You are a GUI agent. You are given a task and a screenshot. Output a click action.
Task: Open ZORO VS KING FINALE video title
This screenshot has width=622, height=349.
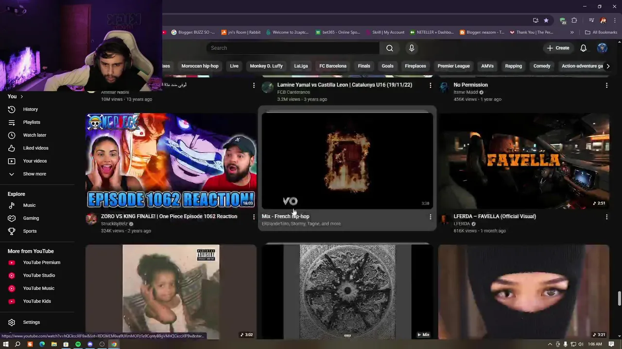169,217
